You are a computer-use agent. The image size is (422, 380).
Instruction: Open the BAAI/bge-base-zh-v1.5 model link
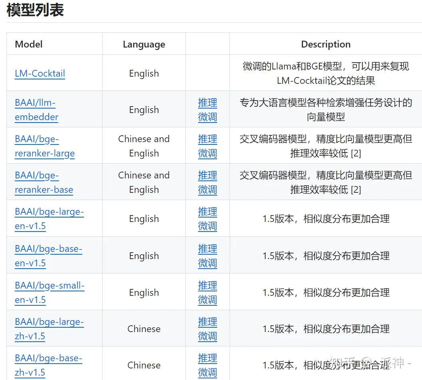click(48, 365)
